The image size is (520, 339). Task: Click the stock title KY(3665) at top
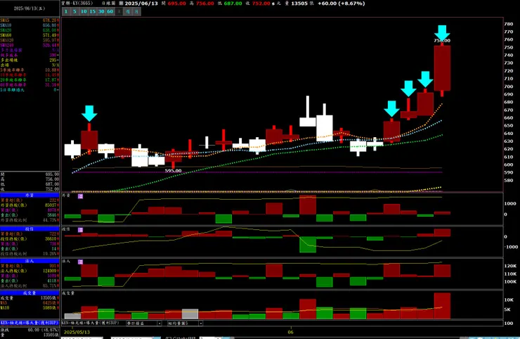[x=77, y=4]
